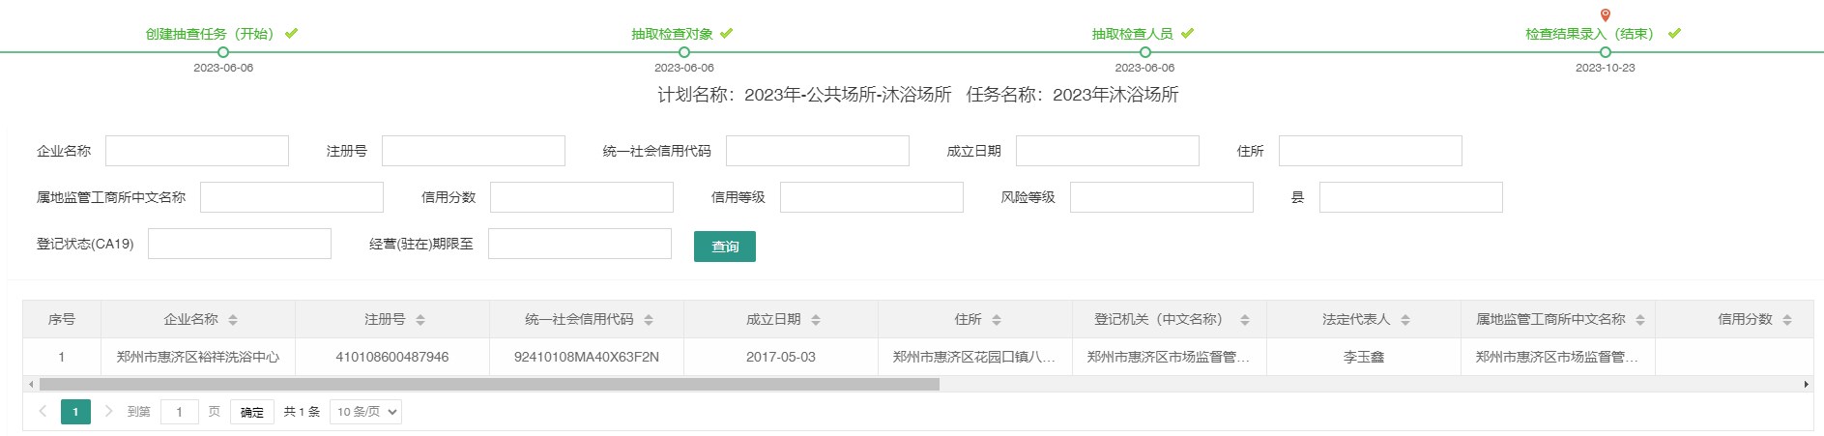Sort by 信用分数 header column icon

[x=1787, y=320]
